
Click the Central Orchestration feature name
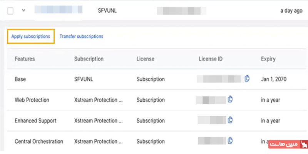pos(39,141)
